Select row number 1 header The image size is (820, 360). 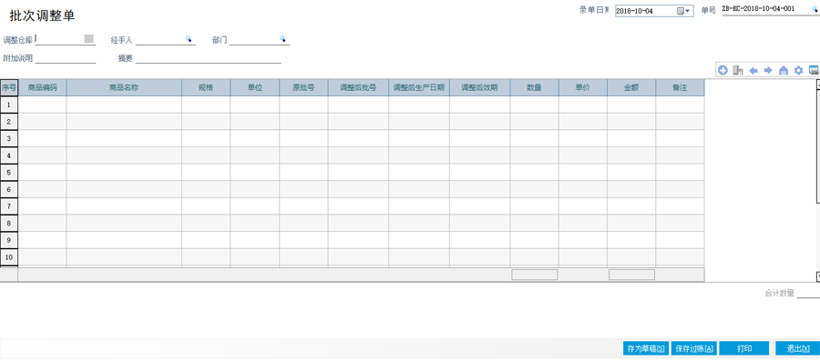point(9,105)
